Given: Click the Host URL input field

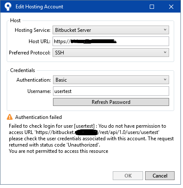Looking at the screenshot, I should (111, 41).
